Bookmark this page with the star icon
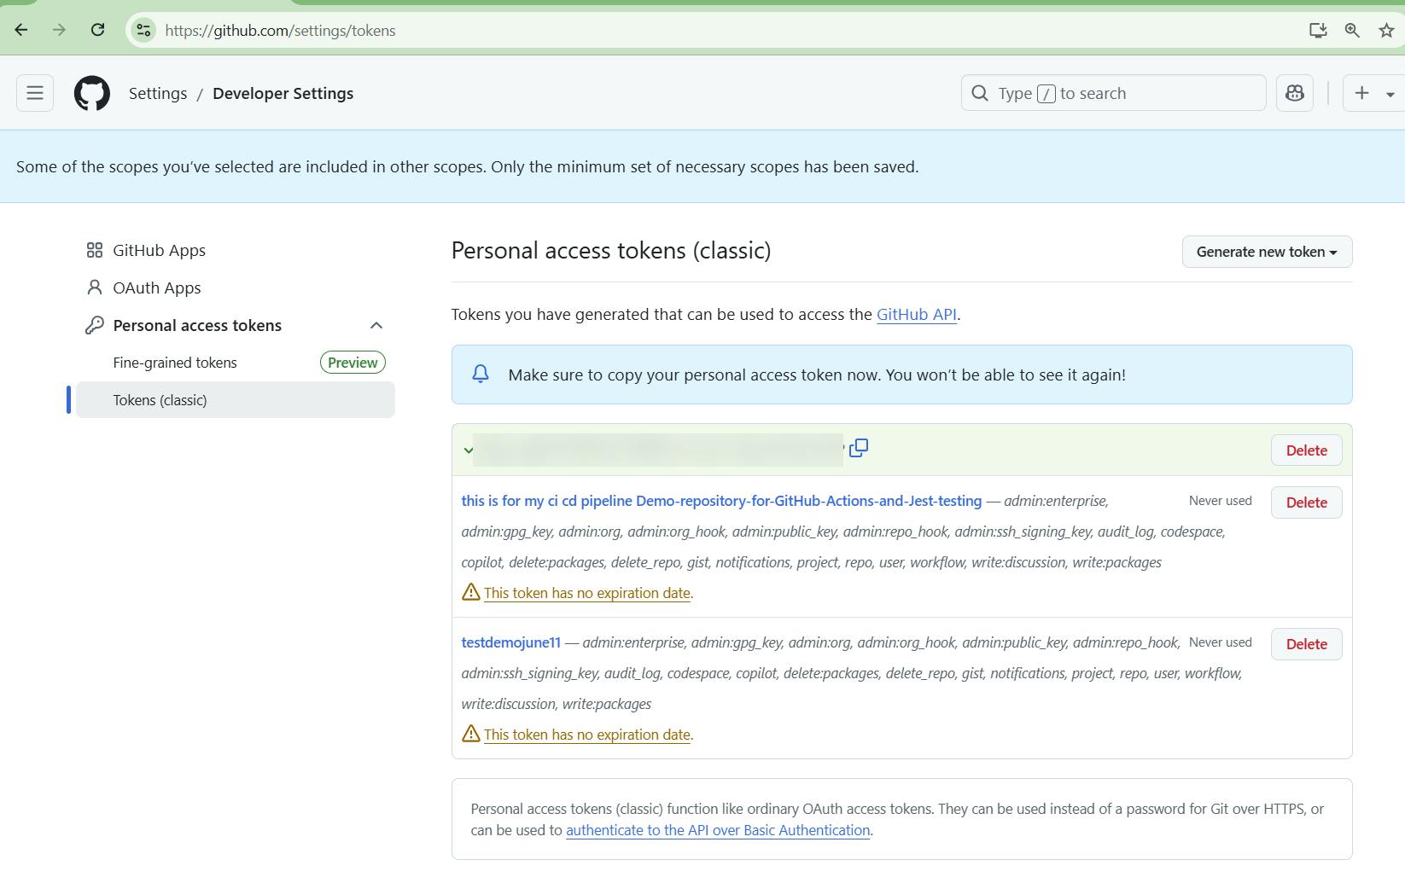The width and height of the screenshot is (1405, 883). coord(1386,31)
